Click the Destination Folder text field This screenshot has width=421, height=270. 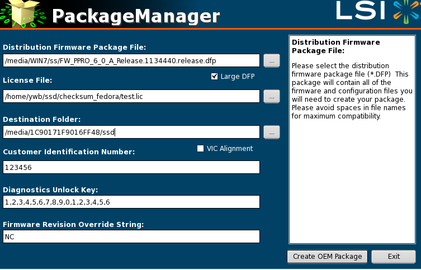(x=131, y=132)
